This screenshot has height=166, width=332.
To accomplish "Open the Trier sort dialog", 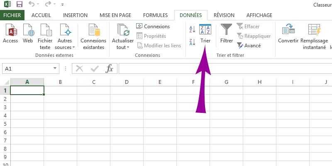I will (x=205, y=34).
